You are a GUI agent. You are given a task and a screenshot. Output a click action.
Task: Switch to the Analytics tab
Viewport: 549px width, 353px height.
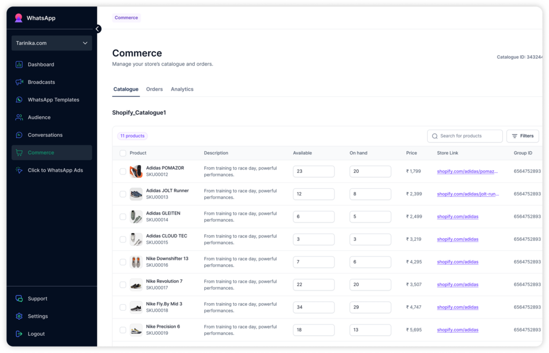point(182,89)
